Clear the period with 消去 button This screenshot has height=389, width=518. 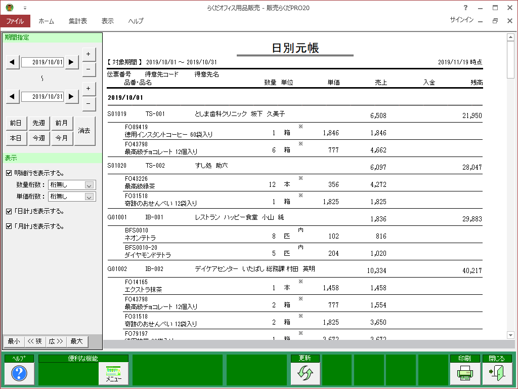click(84, 131)
